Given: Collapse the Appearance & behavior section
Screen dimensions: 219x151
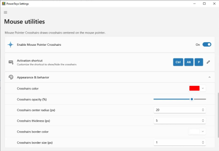Looking at the screenshot, I should (210, 77).
